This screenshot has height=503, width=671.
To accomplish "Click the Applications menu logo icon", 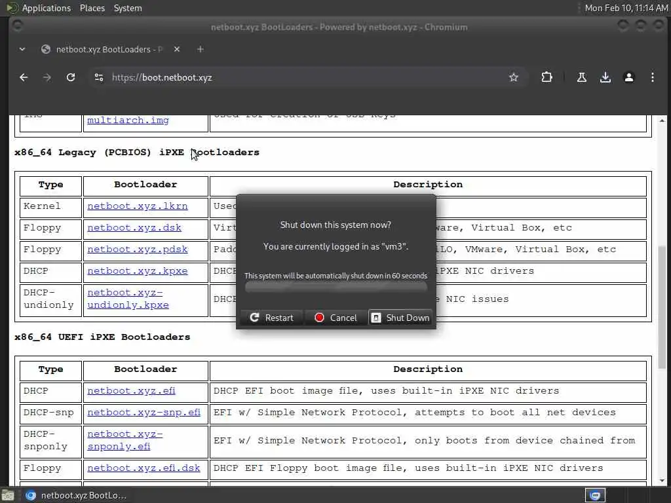I will [12, 8].
